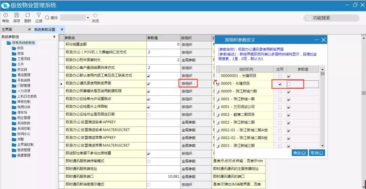The image size is (366, 189).
Task: Cancel dialog with 取消(C) button
Action: pyautogui.click(x=317, y=153)
